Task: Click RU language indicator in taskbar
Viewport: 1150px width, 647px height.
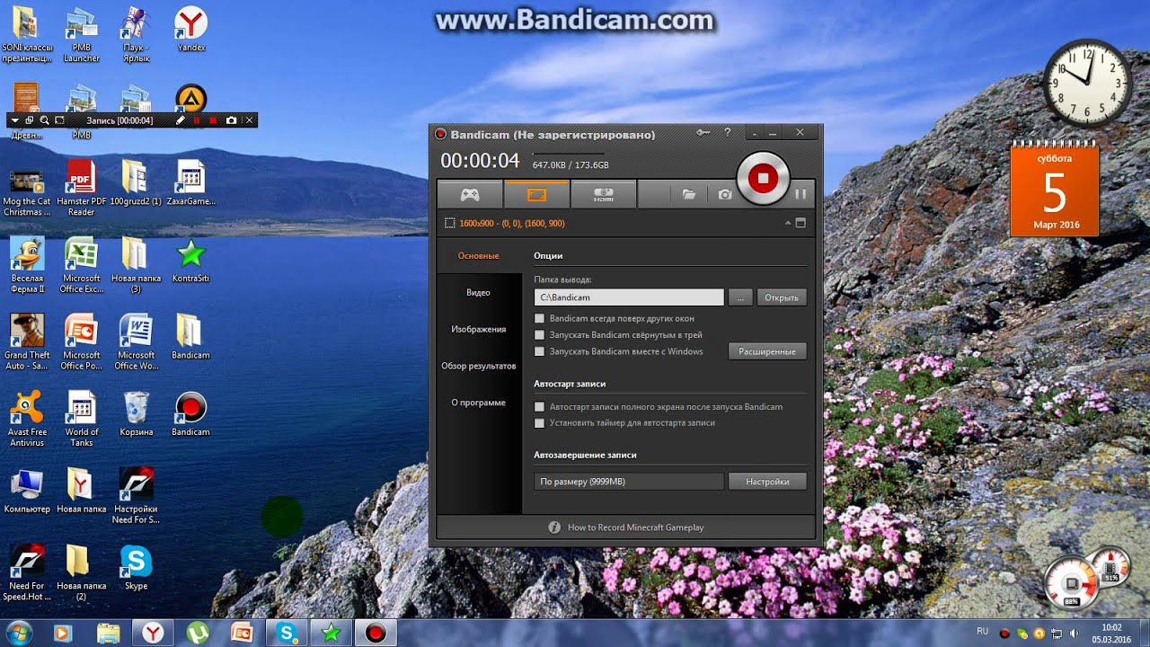Action: [x=983, y=632]
